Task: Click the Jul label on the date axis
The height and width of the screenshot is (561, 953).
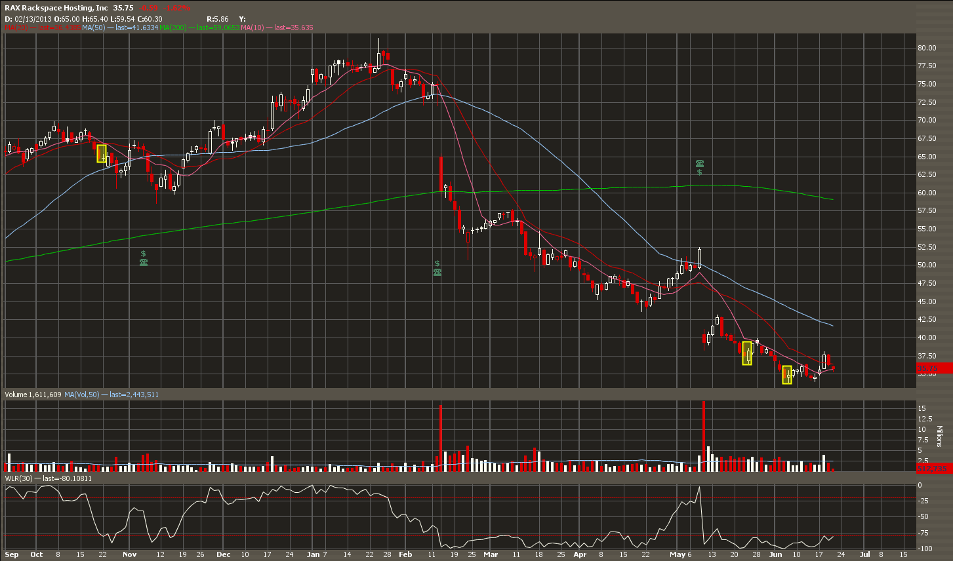Action: pos(864,554)
